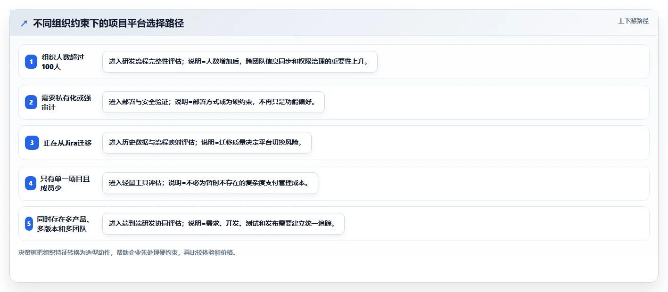Click the number 1 step badge
Viewport: 668px width, 292px height.
pos(31,62)
